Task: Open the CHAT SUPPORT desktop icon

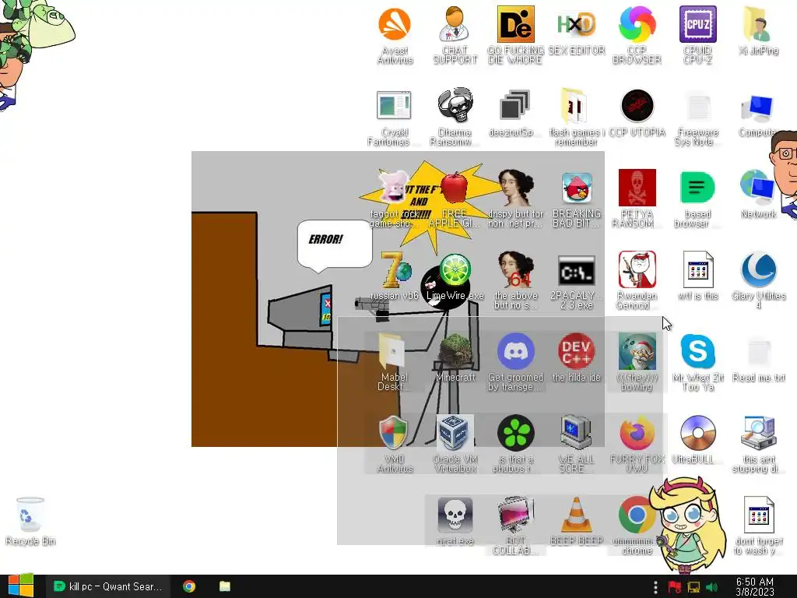Action: coord(455,35)
